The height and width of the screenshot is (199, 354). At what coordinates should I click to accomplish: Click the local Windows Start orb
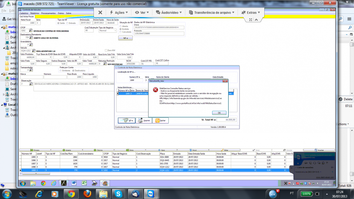click(6, 194)
